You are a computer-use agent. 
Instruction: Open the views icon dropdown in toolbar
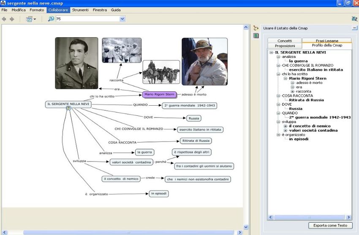[31, 19]
